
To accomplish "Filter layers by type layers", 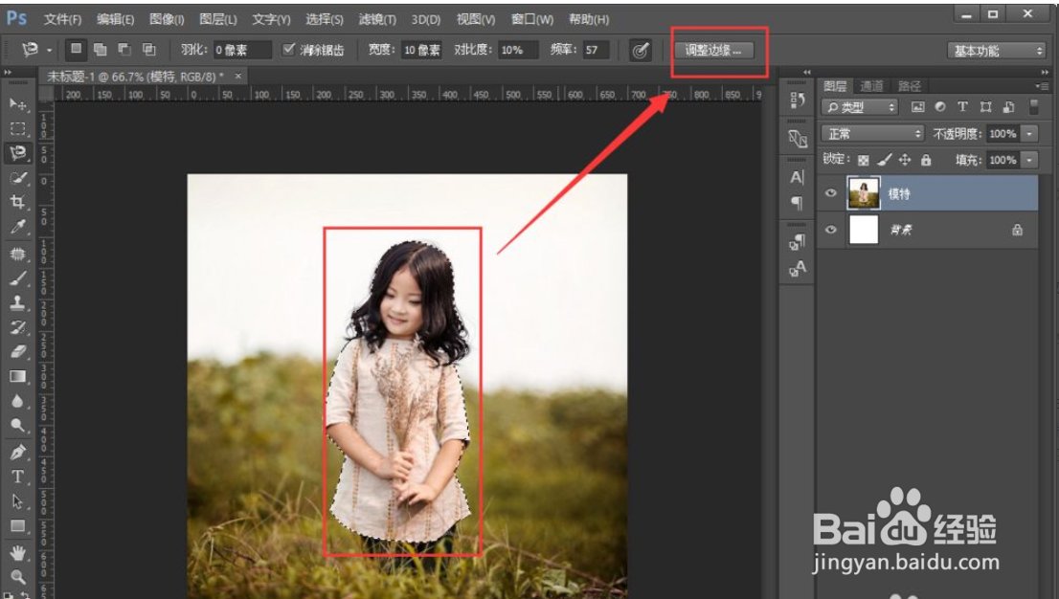I will tap(962, 107).
